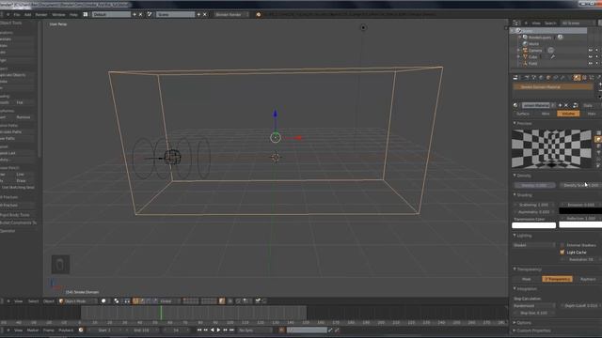Click the Scene name field in header
The height and width of the screenshot is (338, 602).
175,15
